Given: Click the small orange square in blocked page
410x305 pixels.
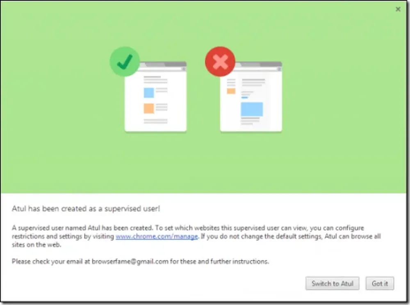Looking at the screenshot, I should 231,91.
